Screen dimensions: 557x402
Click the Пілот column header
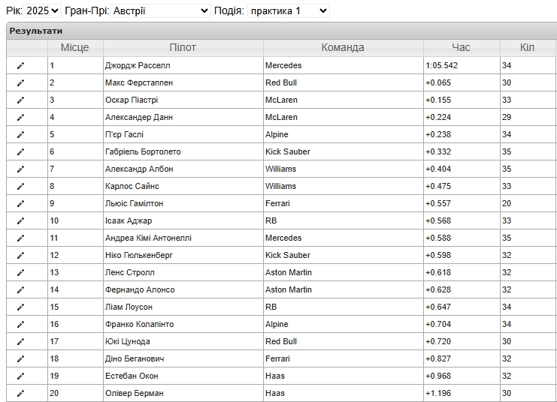coord(183,47)
